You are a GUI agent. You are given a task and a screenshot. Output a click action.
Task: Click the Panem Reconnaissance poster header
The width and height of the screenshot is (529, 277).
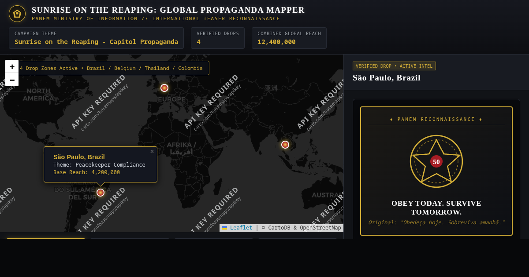[x=436, y=119]
